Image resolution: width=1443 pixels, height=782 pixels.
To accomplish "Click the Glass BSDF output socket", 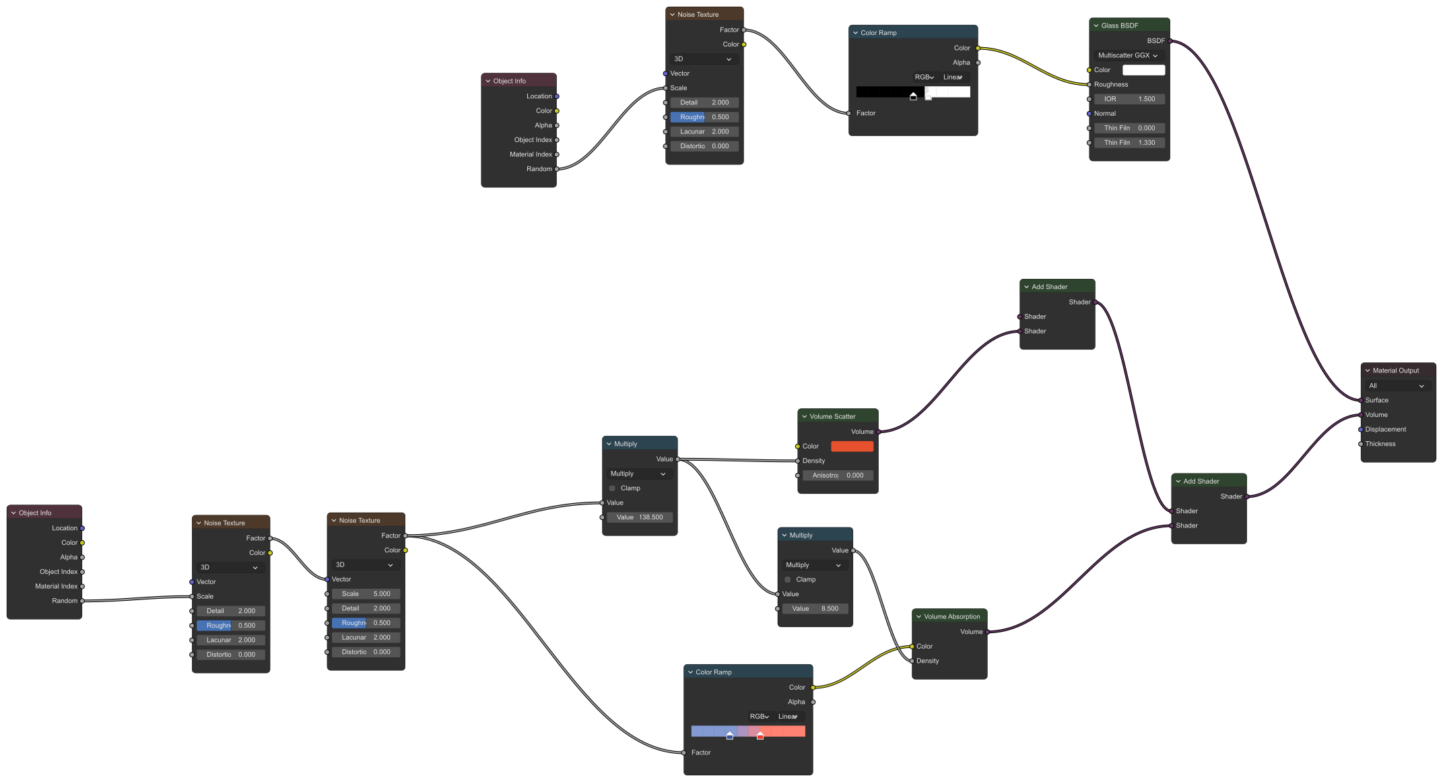I will tap(1170, 41).
